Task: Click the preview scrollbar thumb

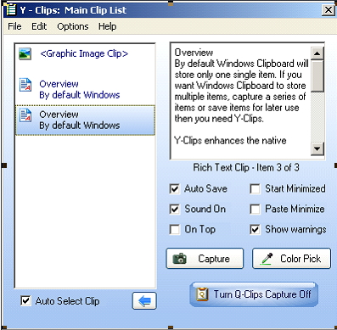Action: click(x=317, y=76)
